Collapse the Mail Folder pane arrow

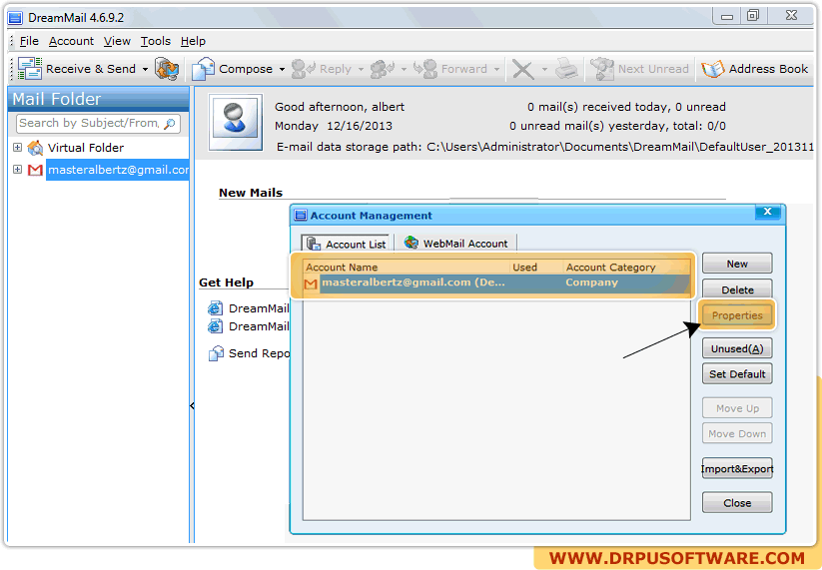(x=192, y=405)
